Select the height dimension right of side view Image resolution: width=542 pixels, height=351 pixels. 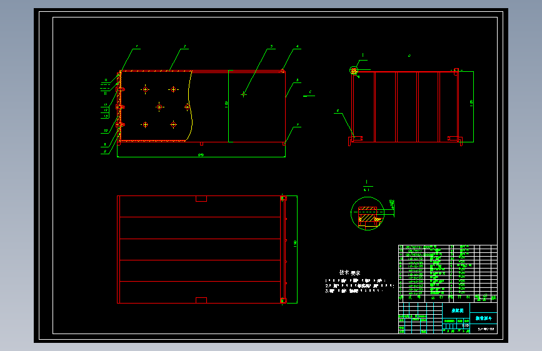click(472, 103)
